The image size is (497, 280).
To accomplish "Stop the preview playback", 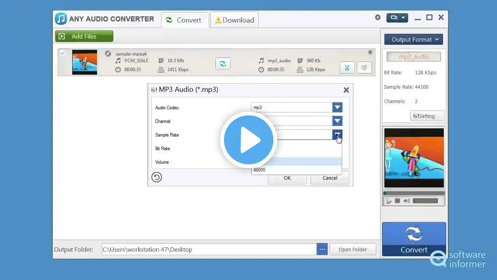I will tap(397, 201).
